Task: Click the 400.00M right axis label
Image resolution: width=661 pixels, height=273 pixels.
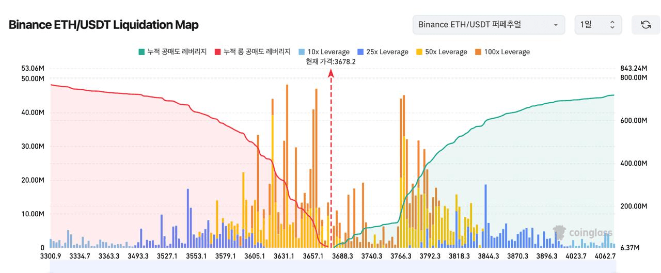Action: pyautogui.click(x=634, y=164)
